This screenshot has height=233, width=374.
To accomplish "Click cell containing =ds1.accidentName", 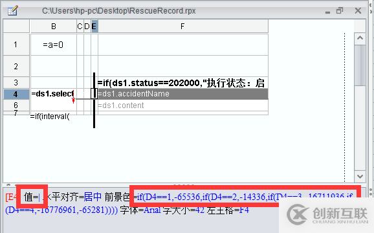I will (x=183, y=94).
